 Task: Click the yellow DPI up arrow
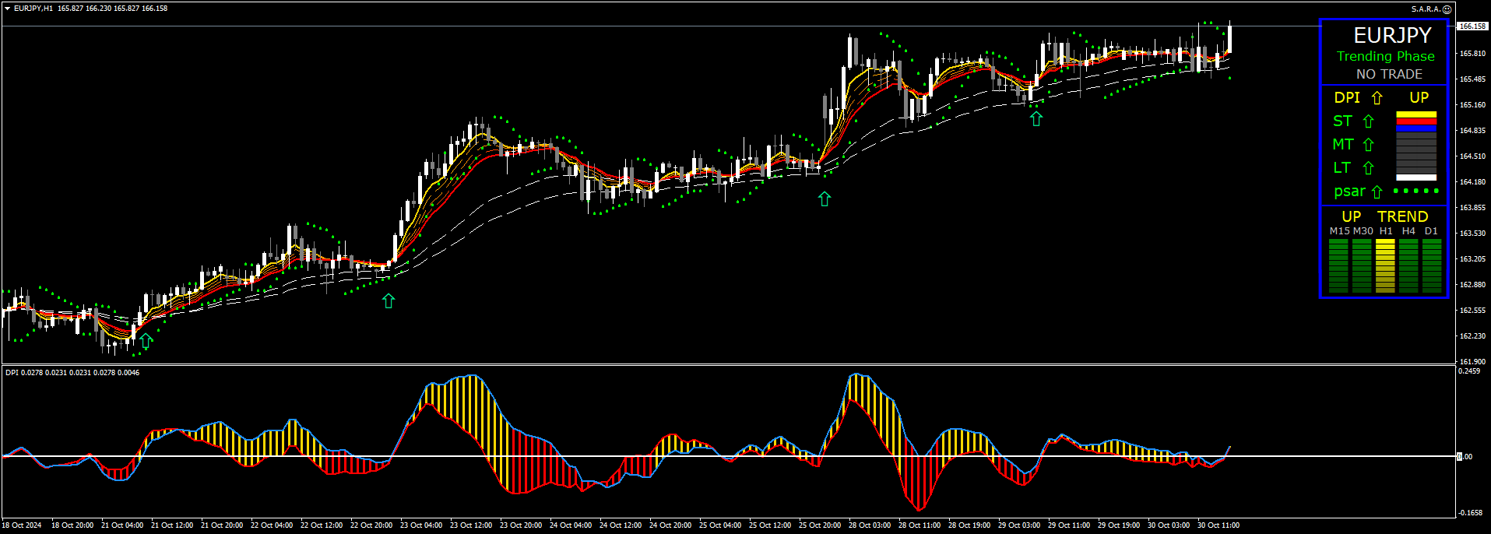tap(1377, 98)
